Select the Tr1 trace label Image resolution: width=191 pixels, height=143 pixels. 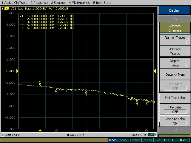coord(7,9)
